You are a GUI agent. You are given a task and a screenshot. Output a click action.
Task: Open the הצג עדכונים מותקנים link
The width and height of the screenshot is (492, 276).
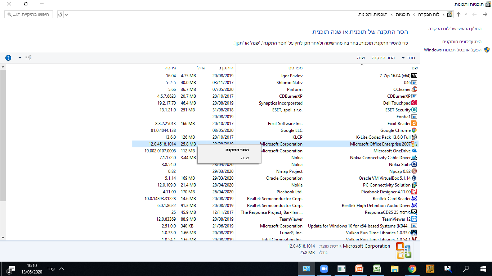(462, 42)
